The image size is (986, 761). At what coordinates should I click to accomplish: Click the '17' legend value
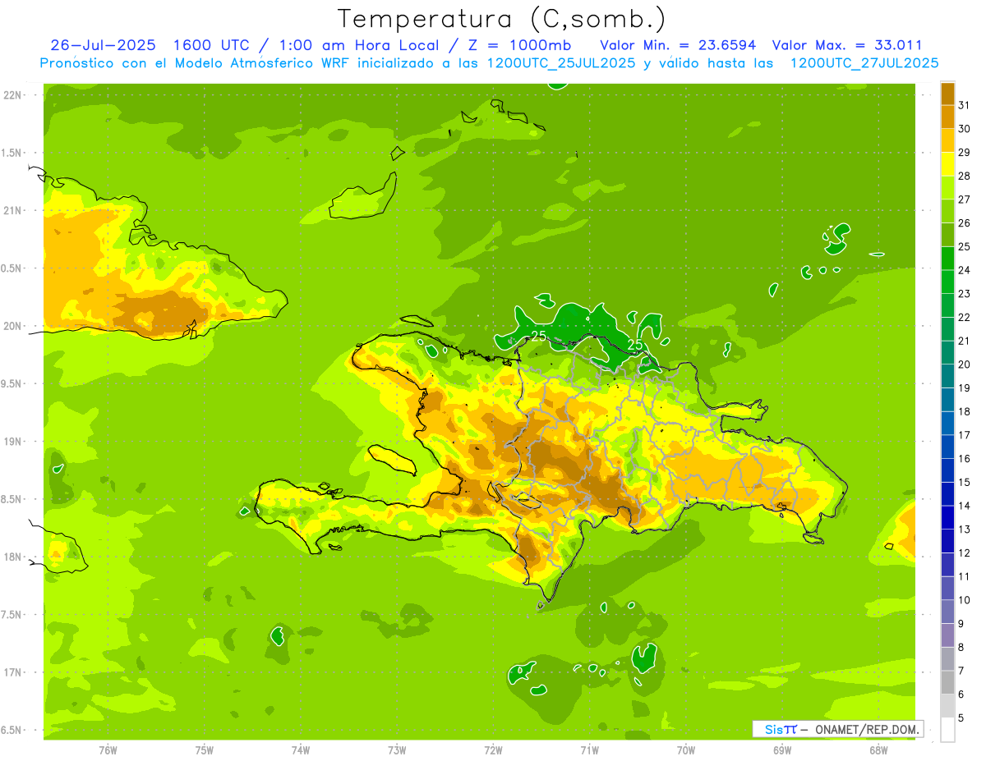click(x=964, y=435)
